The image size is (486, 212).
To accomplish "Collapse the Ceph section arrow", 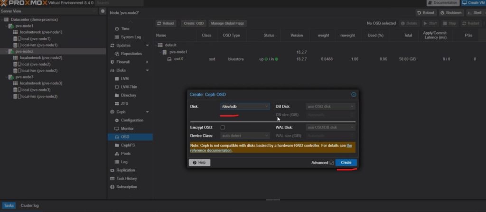I will (147, 112).
